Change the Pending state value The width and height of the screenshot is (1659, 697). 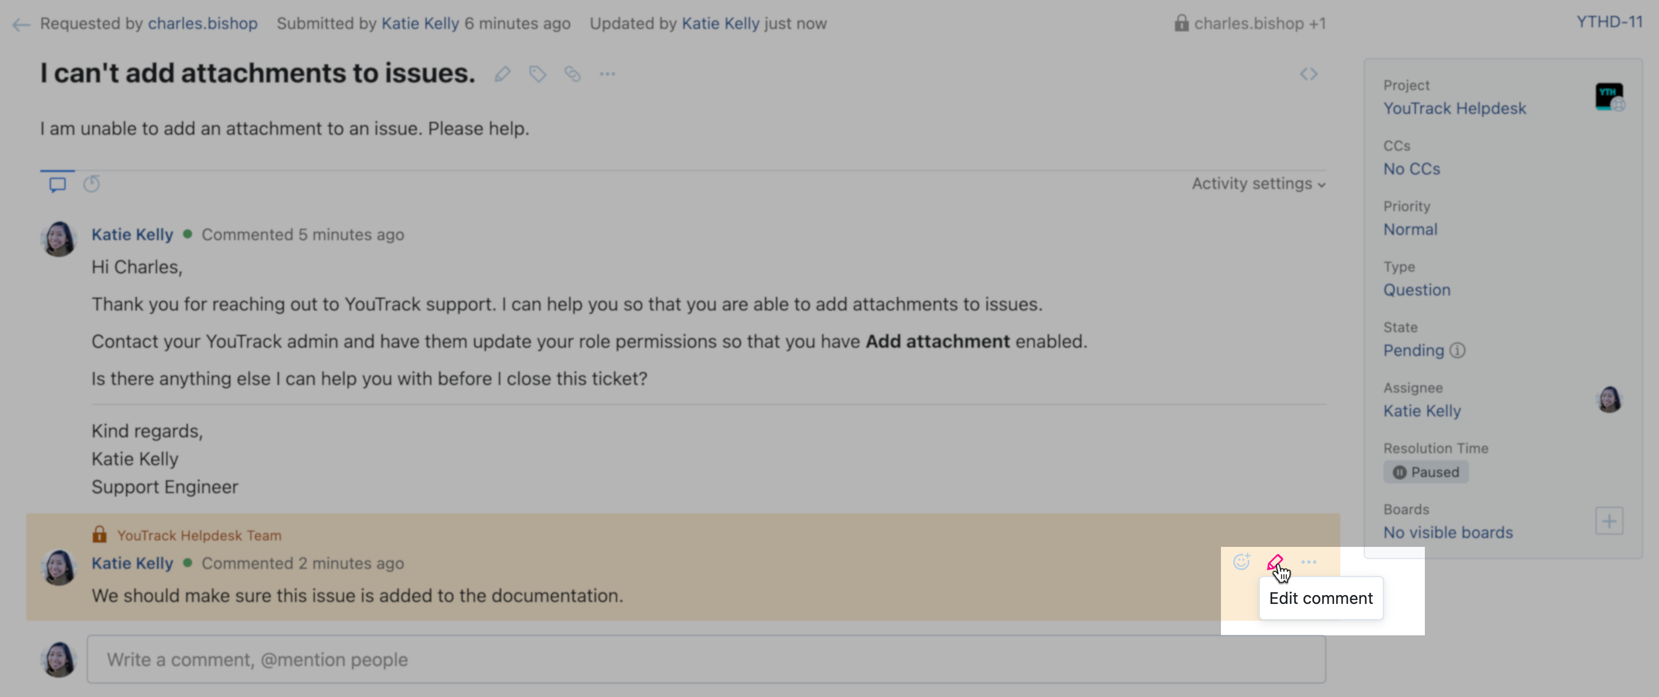point(1413,350)
